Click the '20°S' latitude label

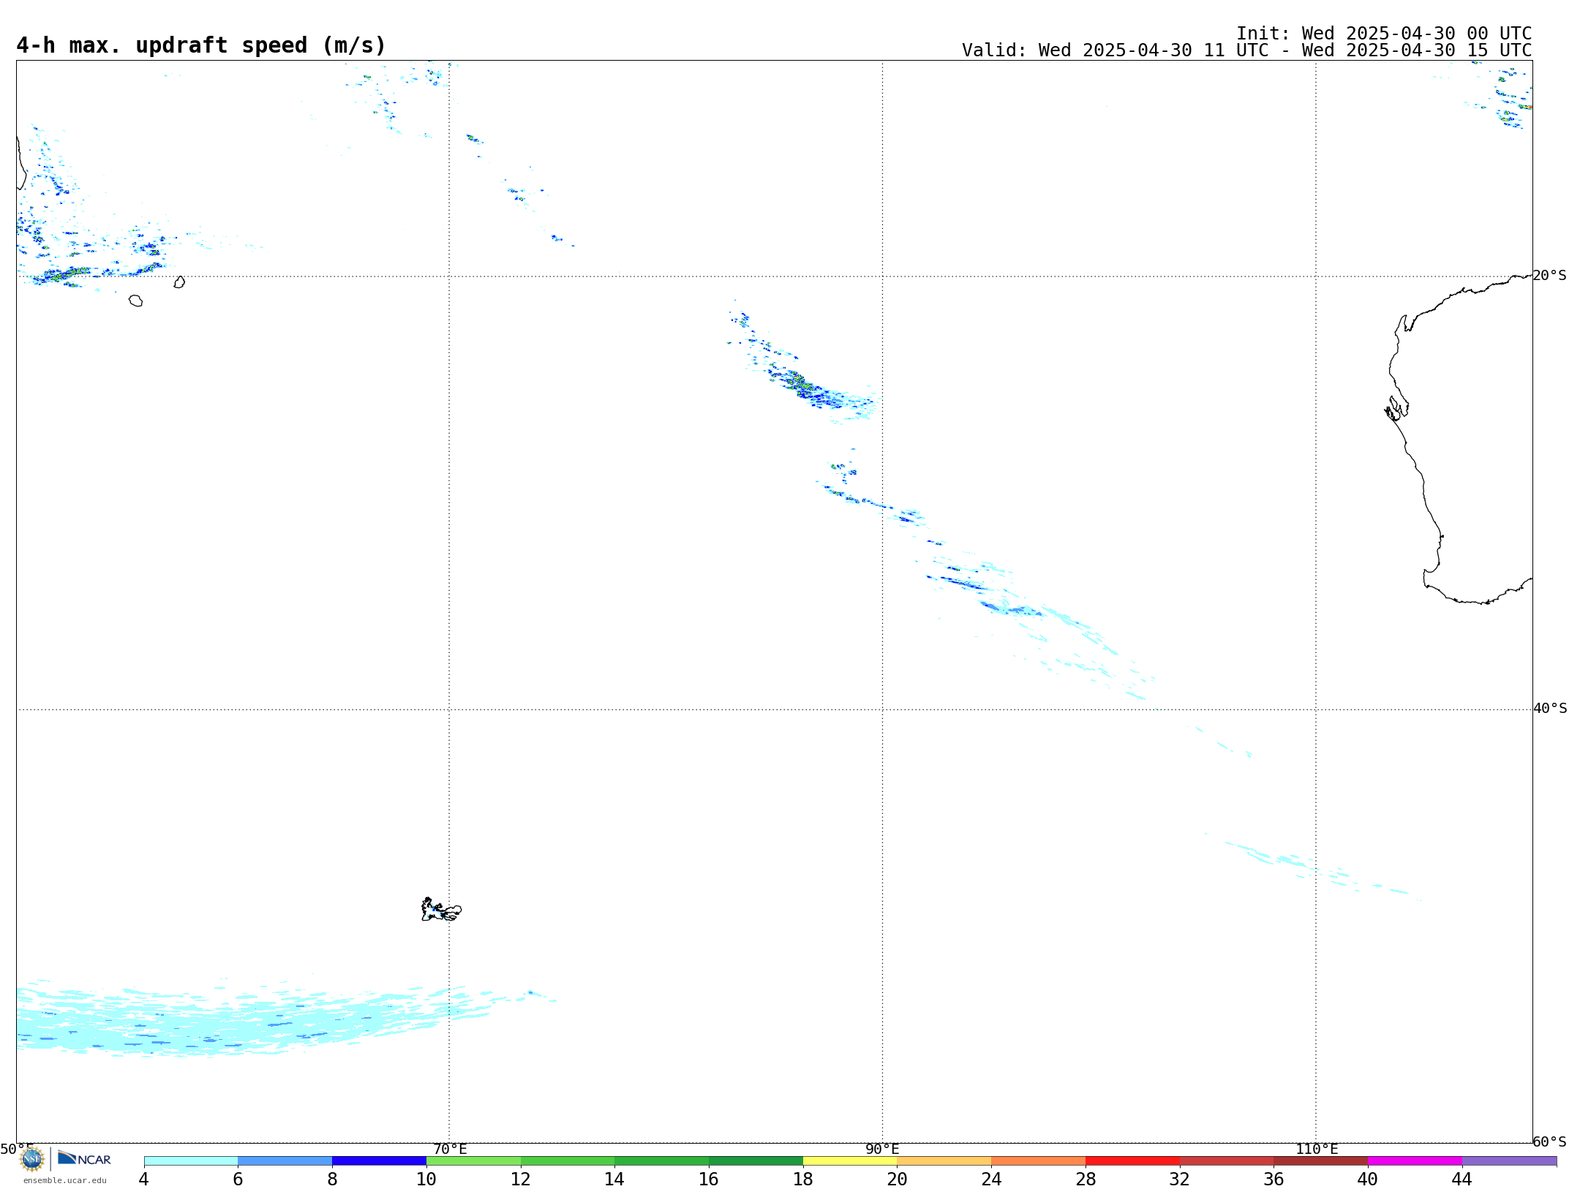point(1549,276)
